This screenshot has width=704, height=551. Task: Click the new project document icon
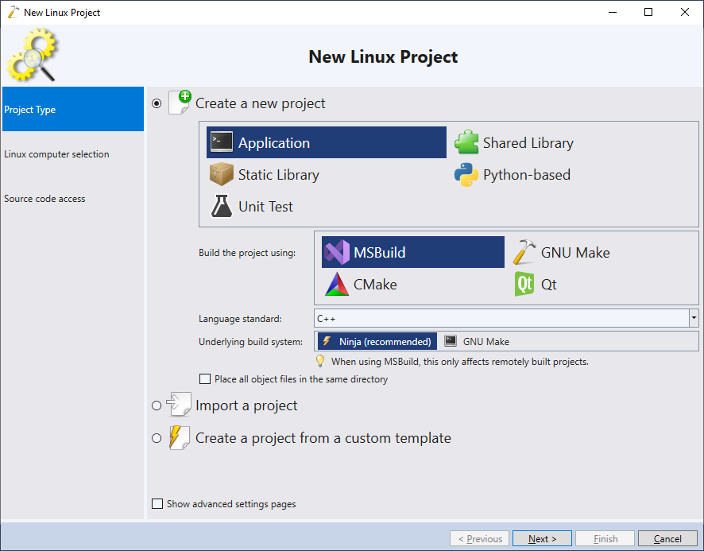[x=180, y=103]
